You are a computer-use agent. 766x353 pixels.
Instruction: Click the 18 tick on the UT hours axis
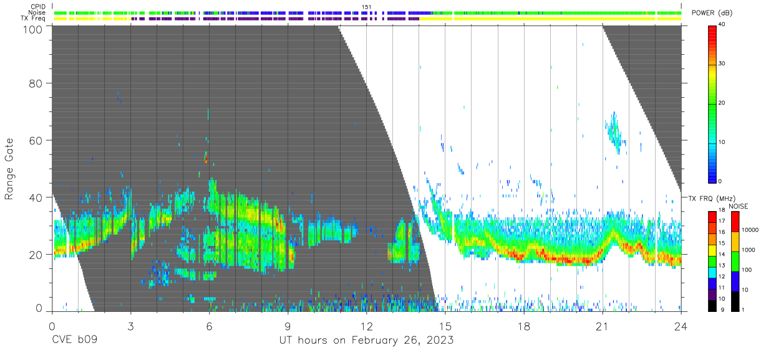click(x=524, y=326)
